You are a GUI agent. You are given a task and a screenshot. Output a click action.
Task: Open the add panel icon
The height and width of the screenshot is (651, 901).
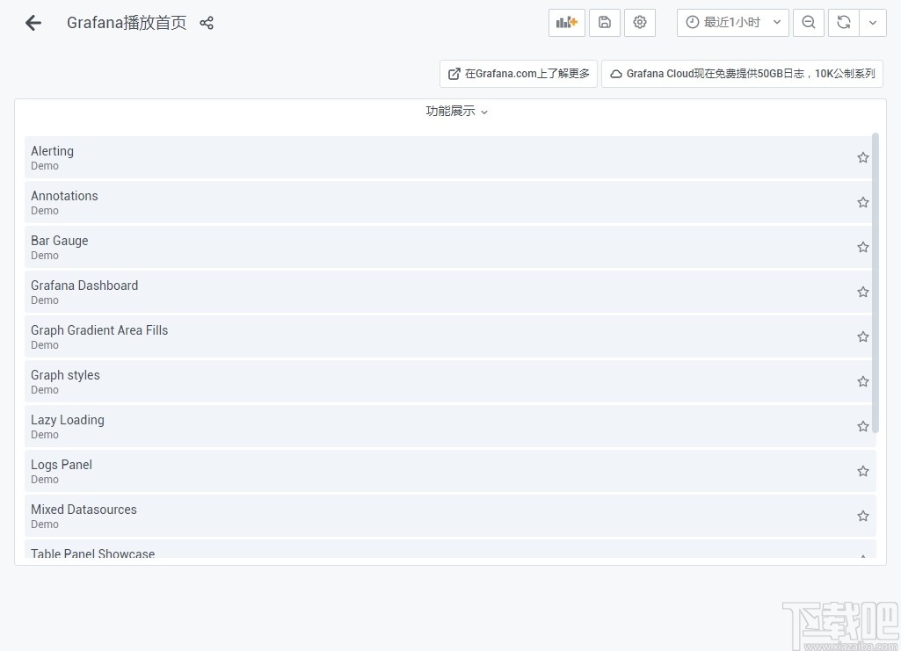(566, 23)
